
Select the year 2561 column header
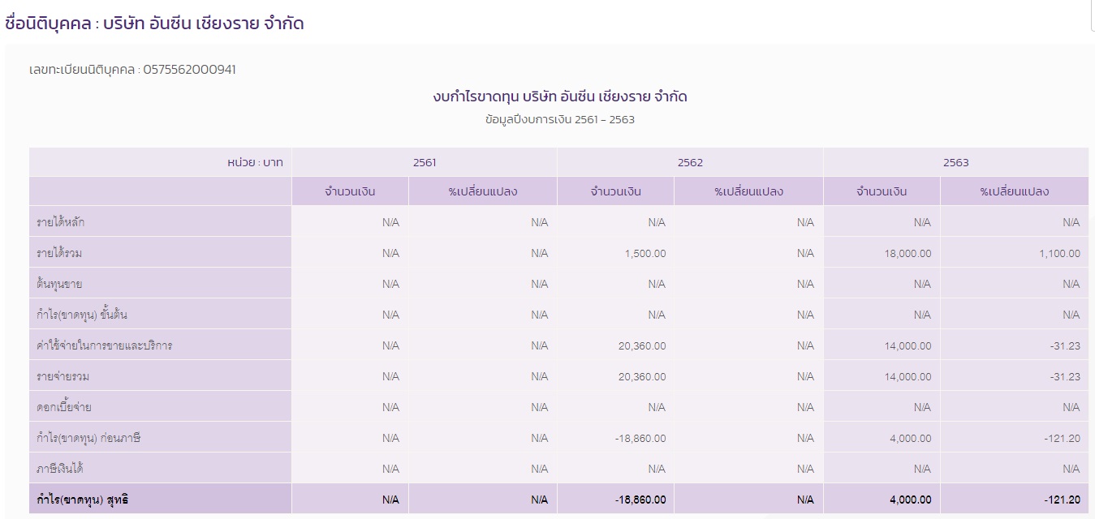[424, 162]
